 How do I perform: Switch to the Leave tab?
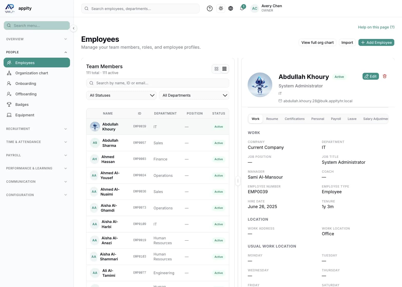(x=352, y=119)
